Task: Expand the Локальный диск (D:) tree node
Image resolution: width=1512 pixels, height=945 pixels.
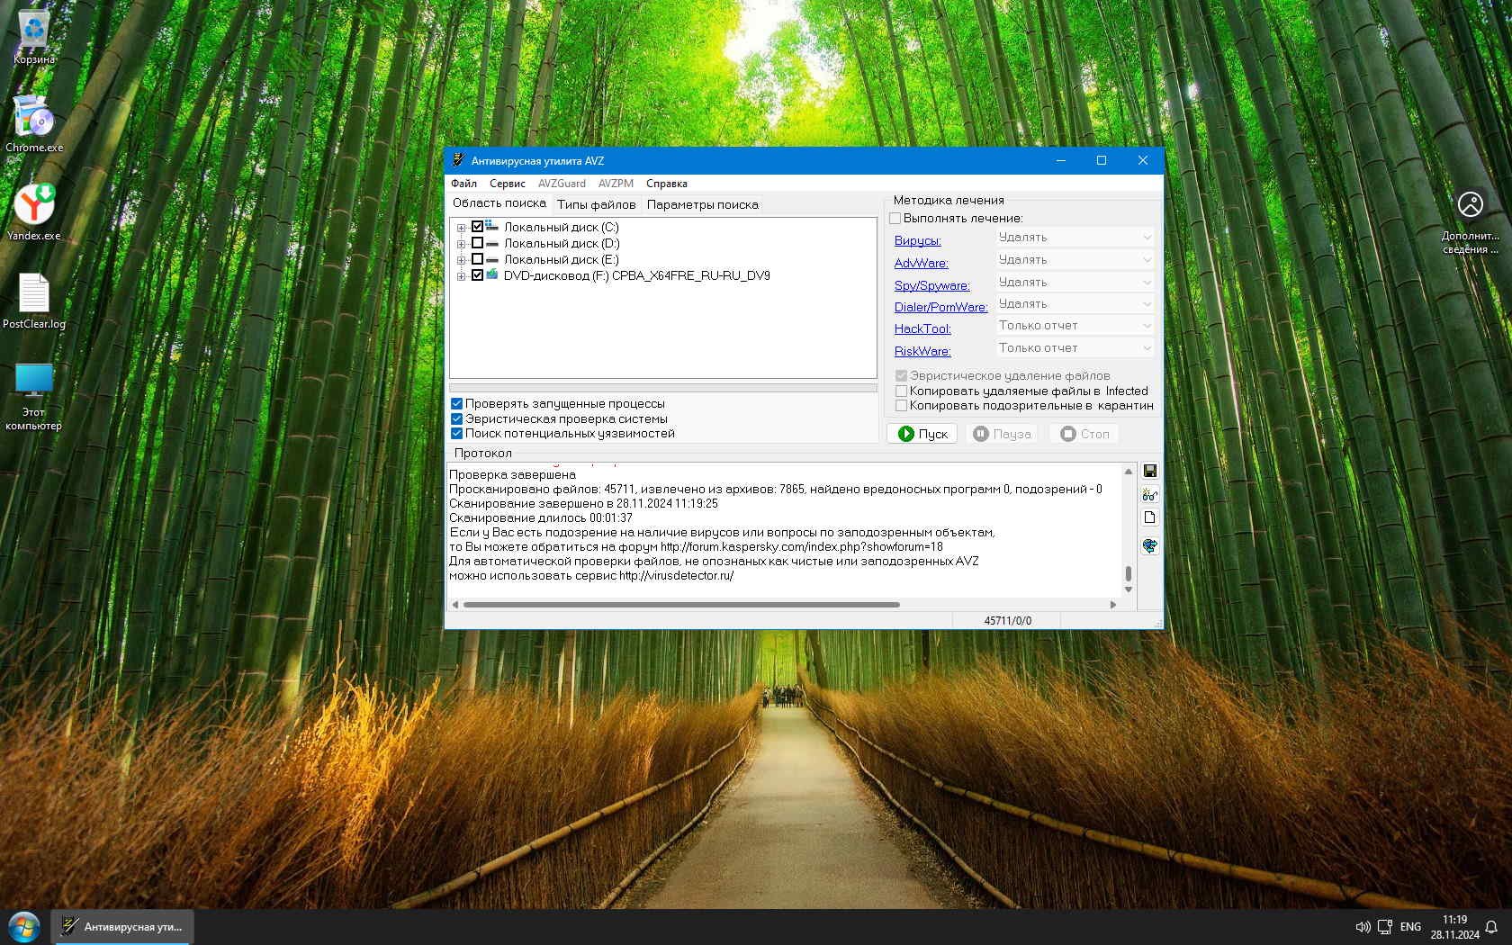Action: click(x=461, y=244)
